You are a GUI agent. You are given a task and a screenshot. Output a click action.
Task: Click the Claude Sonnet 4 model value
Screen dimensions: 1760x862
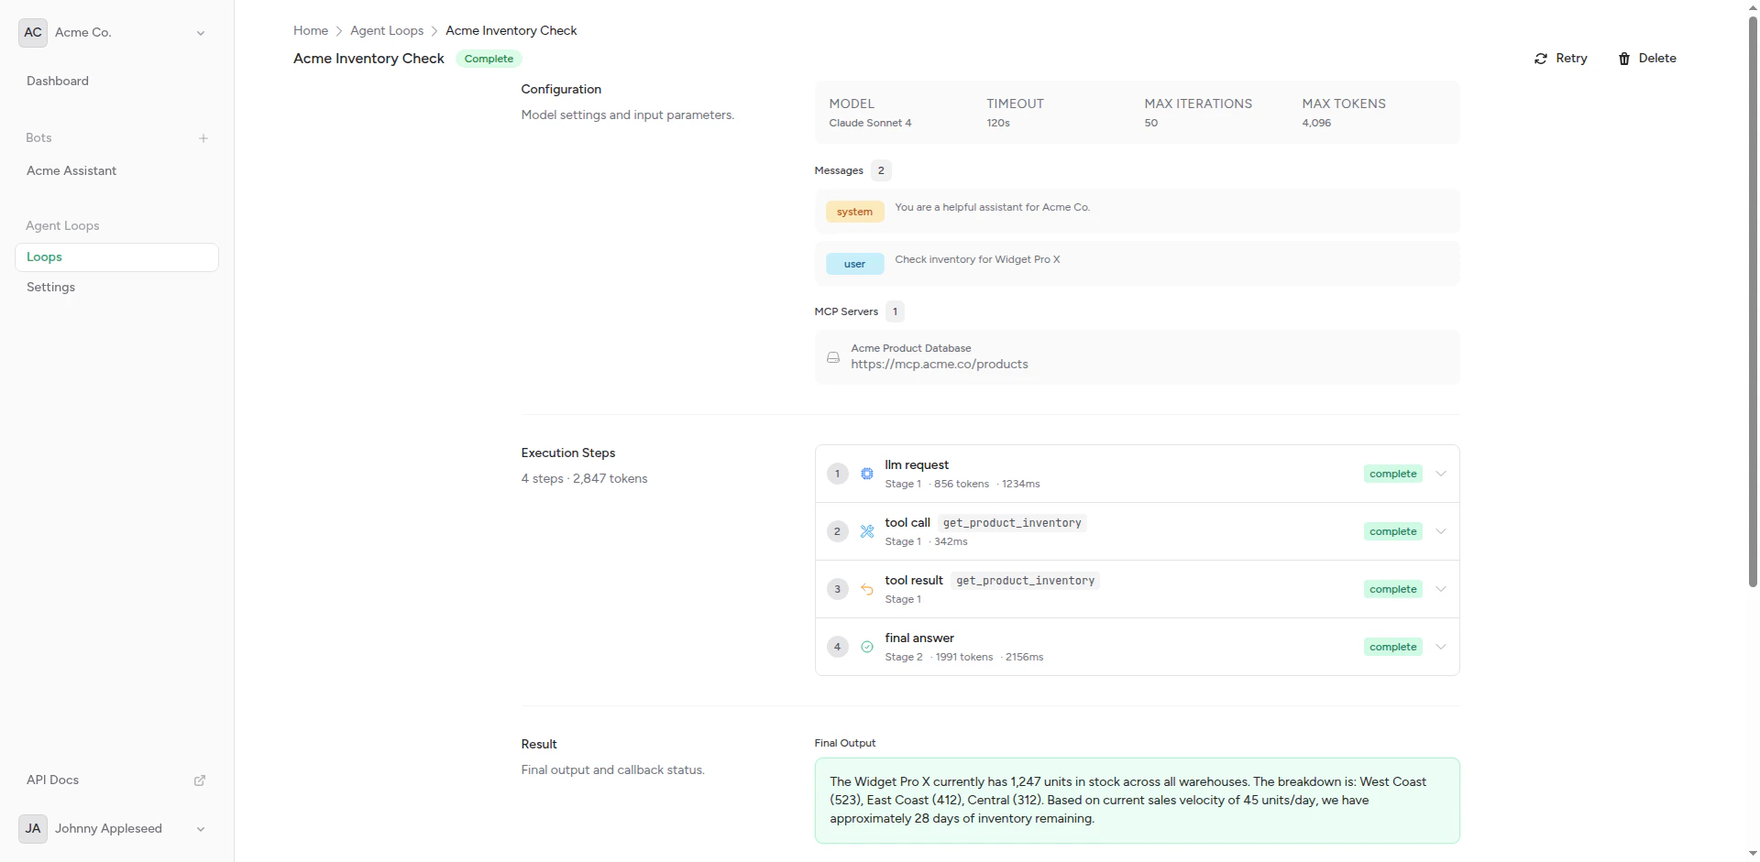click(870, 123)
